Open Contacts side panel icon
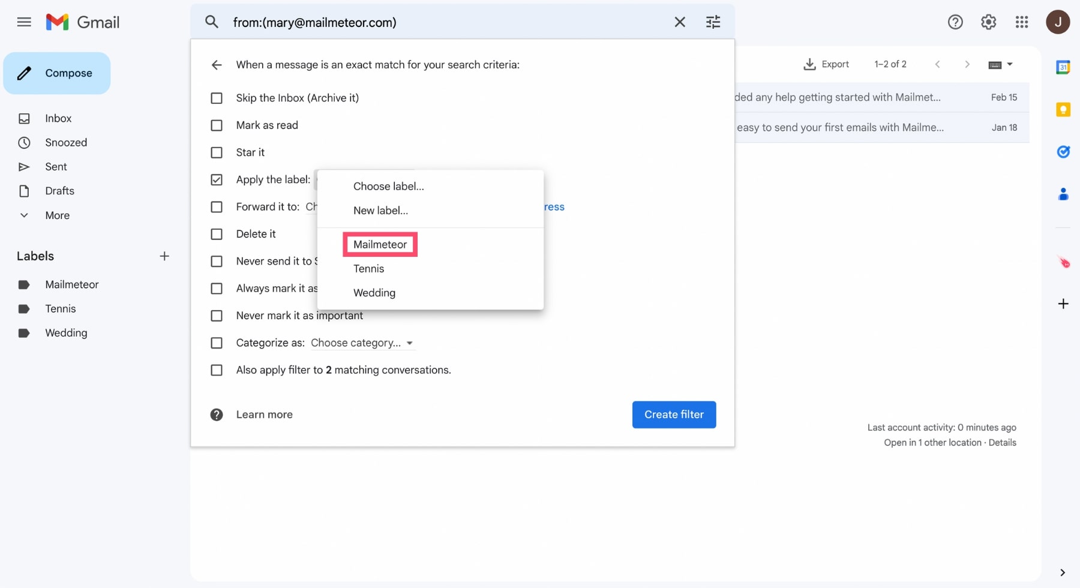The width and height of the screenshot is (1080, 588). tap(1063, 194)
